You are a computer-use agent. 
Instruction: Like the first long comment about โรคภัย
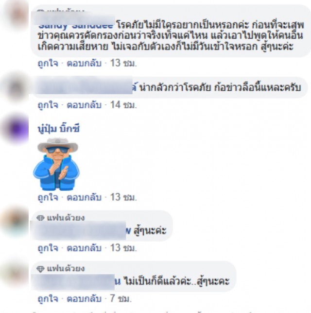(x=48, y=63)
